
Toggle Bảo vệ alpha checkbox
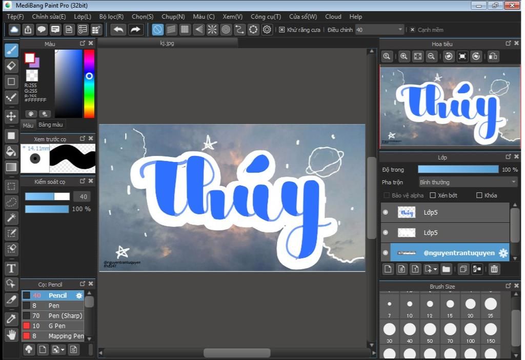387,195
